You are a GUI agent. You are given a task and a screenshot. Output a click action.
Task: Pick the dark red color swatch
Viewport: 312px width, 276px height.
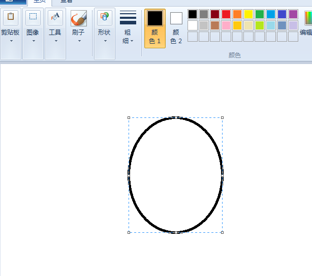215,14
